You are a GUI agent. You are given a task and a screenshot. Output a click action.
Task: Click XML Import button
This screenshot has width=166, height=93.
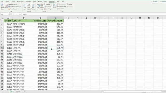point(69,4)
